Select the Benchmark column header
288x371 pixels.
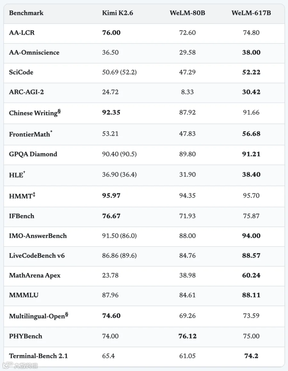26,13
